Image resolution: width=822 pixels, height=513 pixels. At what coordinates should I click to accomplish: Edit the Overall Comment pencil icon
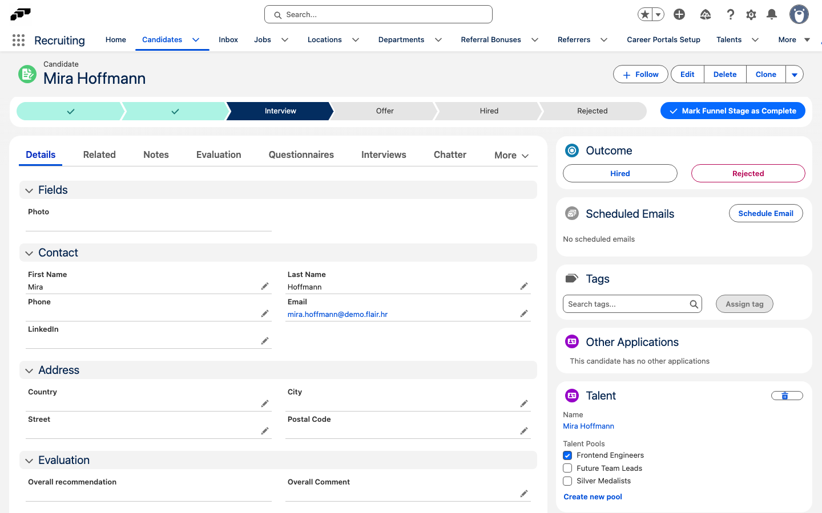tap(524, 494)
